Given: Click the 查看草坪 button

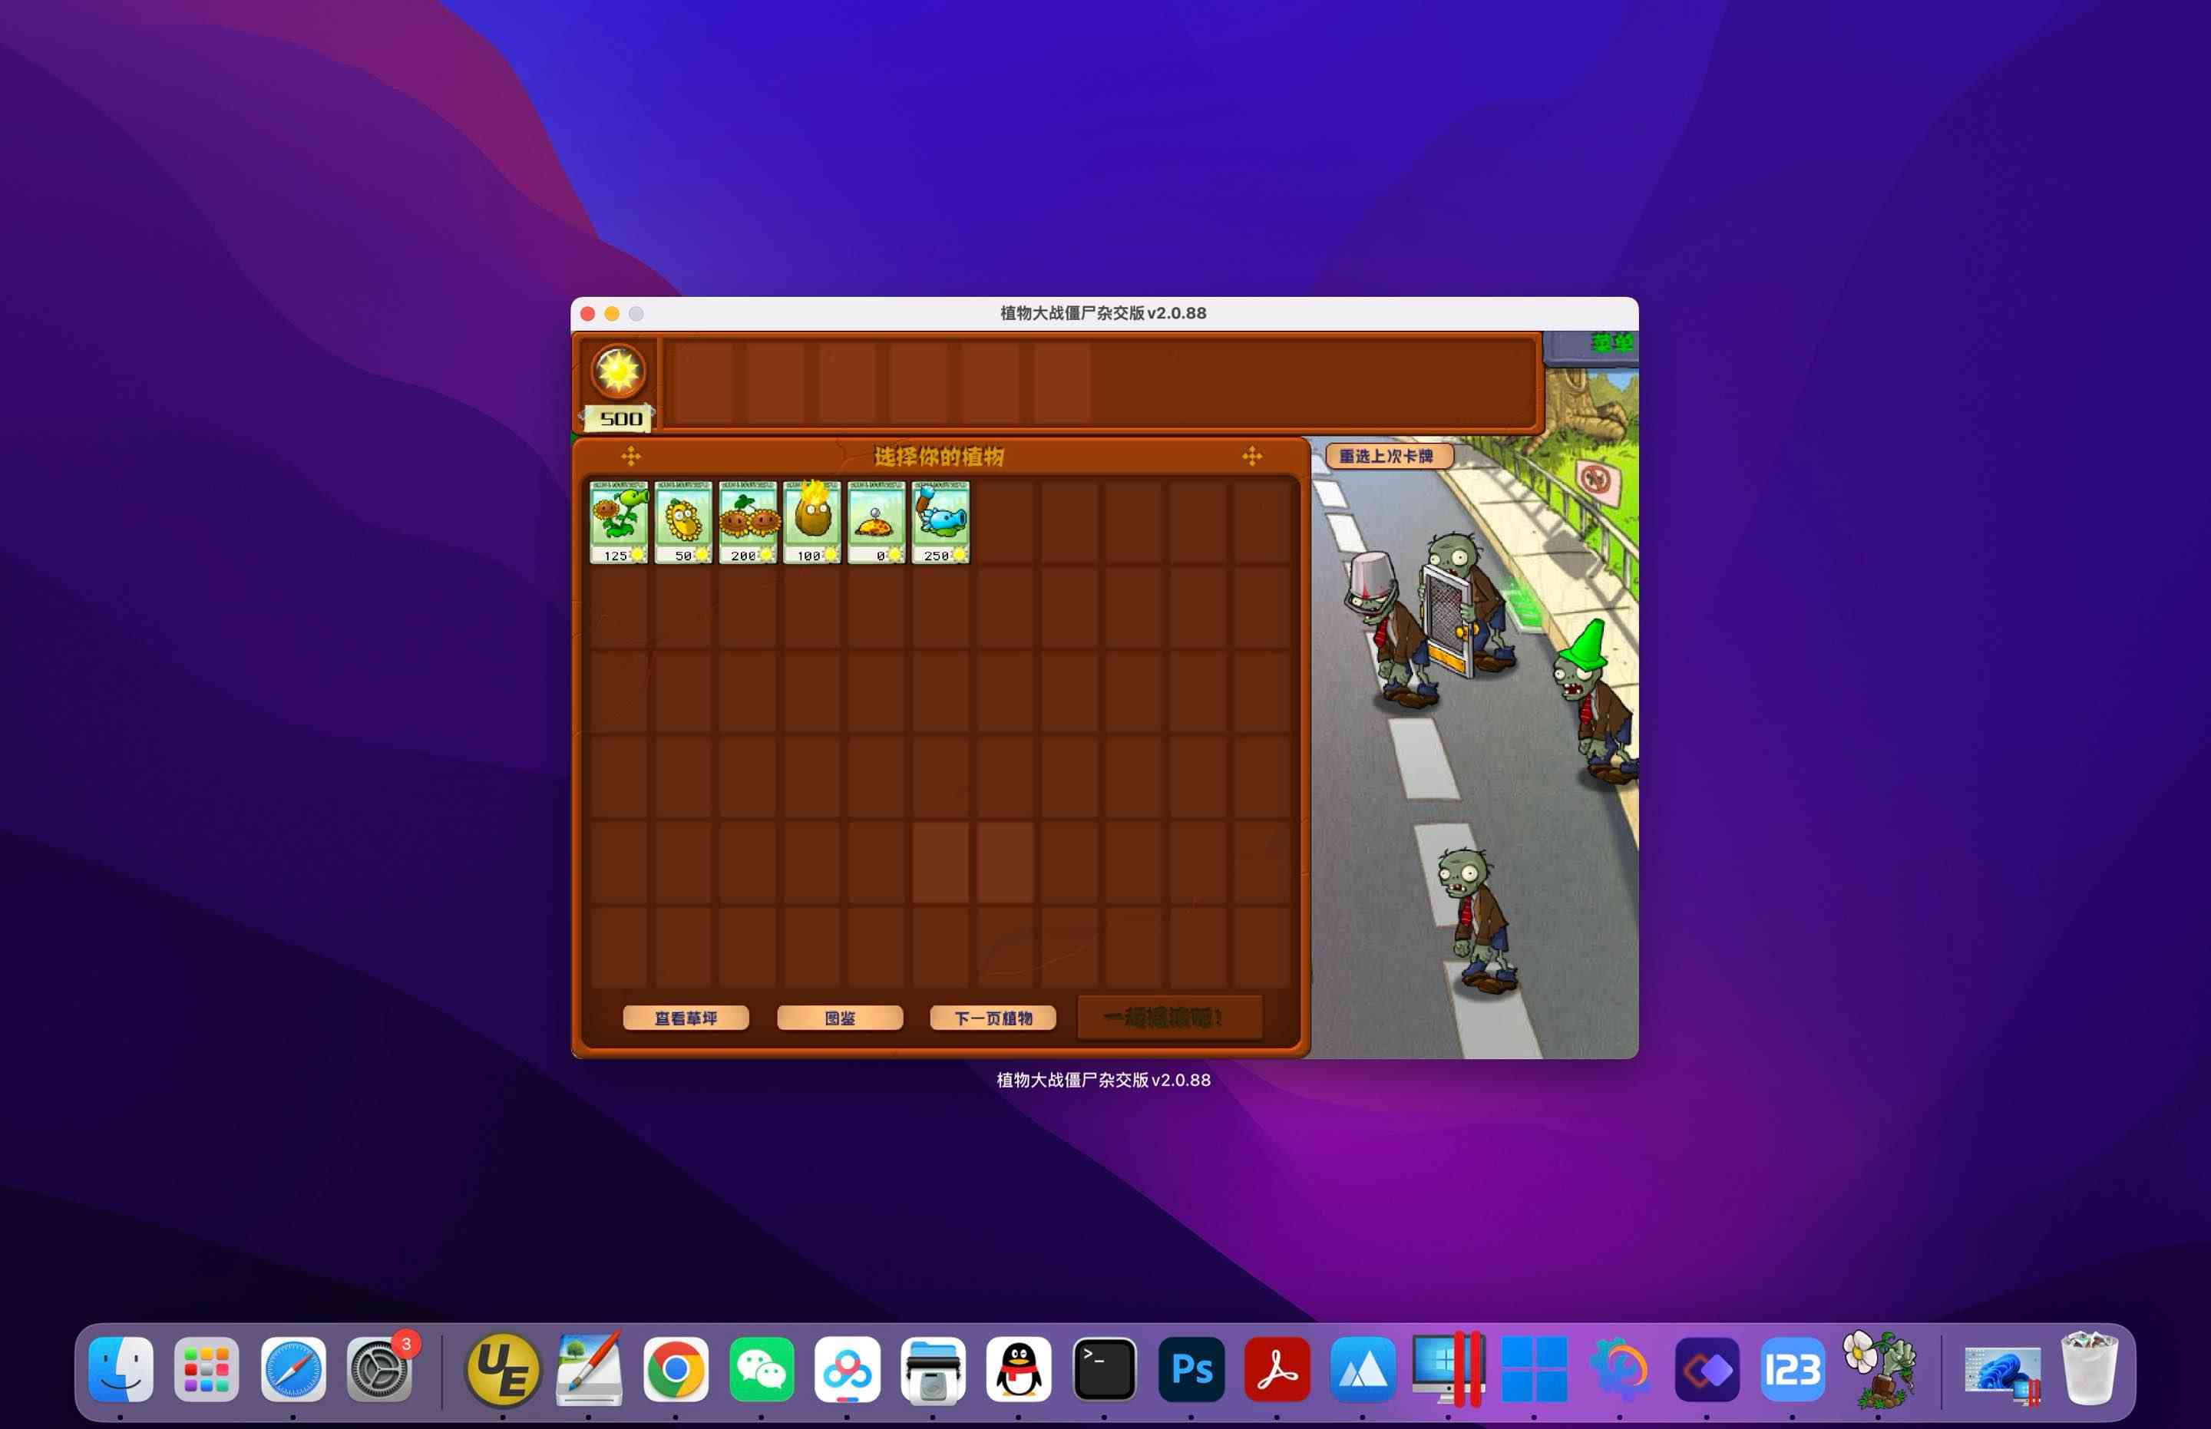Looking at the screenshot, I should pos(686,1018).
